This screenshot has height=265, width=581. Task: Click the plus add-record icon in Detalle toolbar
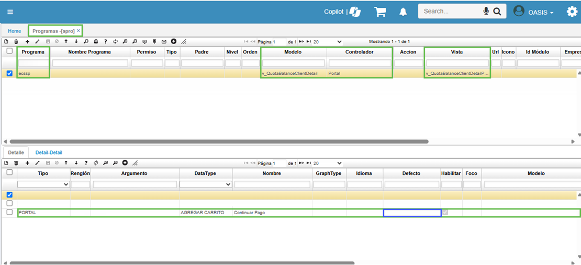pos(27,163)
